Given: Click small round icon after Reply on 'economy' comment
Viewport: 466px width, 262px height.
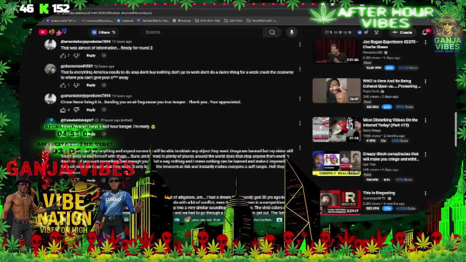Looking at the screenshot, I should tap(104, 85).
